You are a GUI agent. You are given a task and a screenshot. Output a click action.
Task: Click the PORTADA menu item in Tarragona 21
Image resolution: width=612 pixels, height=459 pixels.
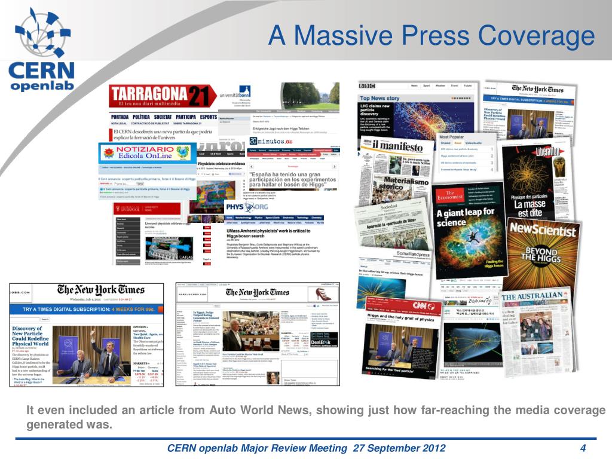click(x=120, y=117)
